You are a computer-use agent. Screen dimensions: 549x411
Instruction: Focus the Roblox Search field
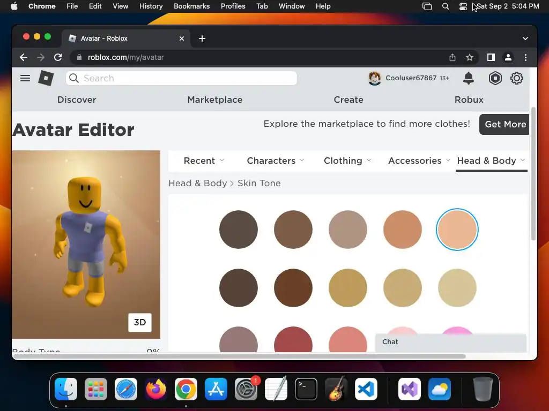pyautogui.click(x=181, y=78)
